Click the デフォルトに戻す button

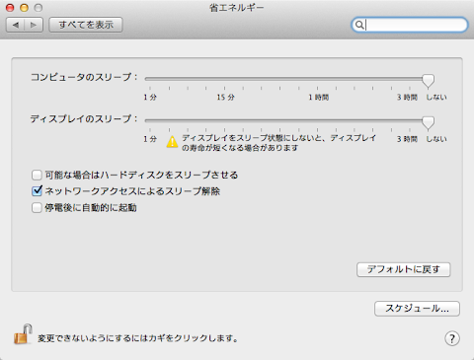click(404, 269)
